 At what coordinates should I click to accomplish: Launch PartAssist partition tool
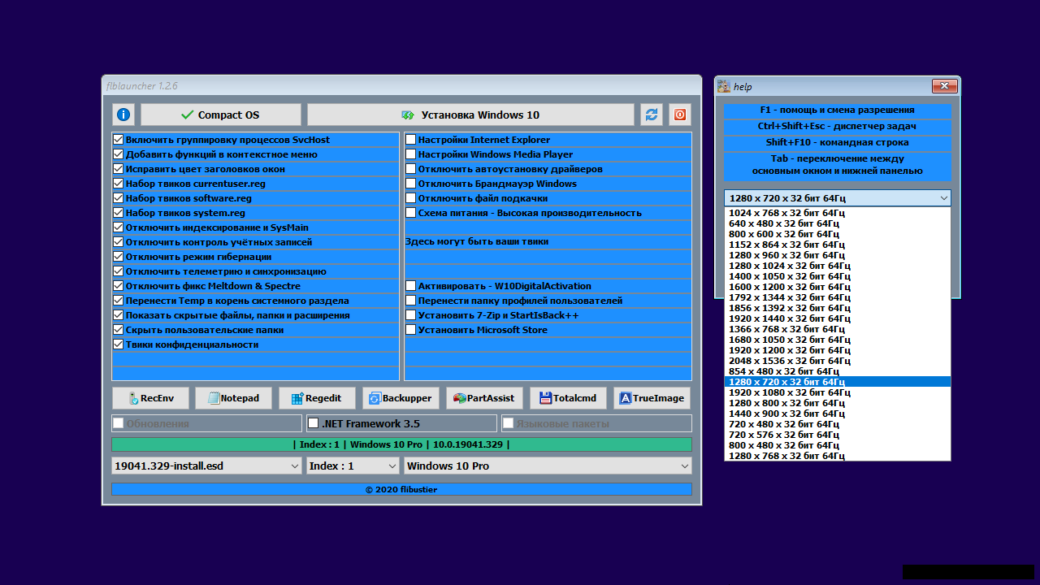[485, 398]
